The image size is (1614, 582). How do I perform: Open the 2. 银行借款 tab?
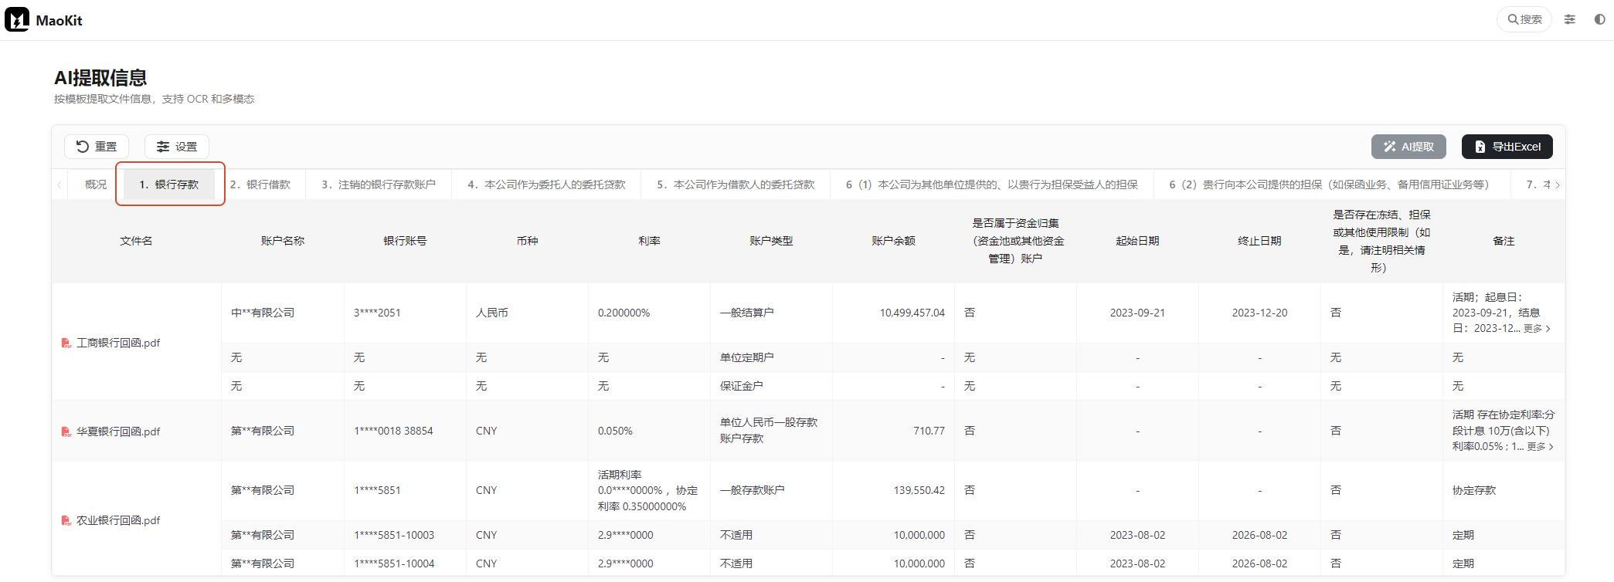tap(260, 184)
